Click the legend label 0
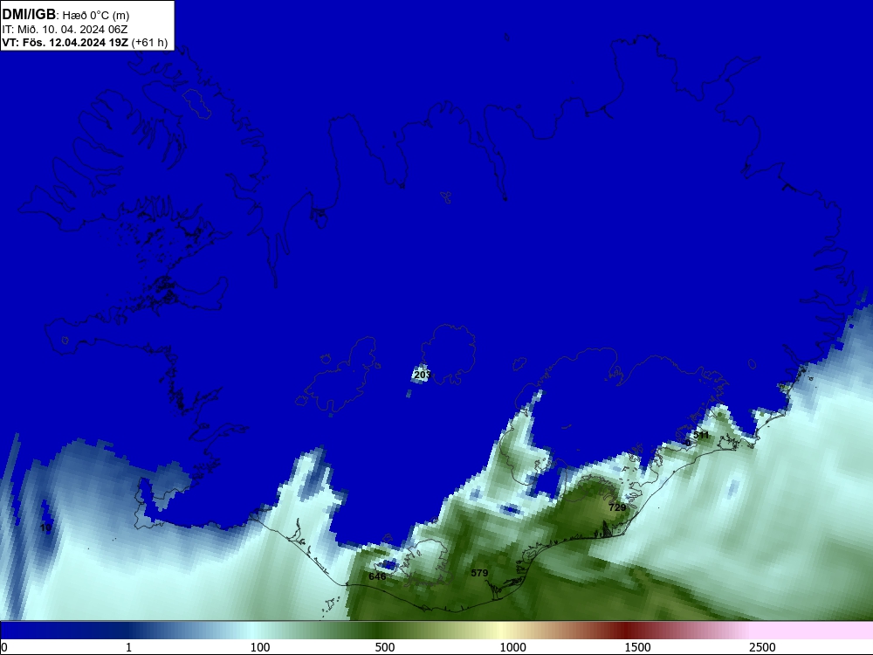 click(x=4, y=647)
